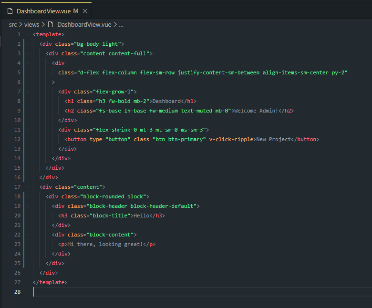Image resolution: width=372 pixels, height=308 pixels.
Task: Click the "block-title" class value
Action: click(110, 216)
